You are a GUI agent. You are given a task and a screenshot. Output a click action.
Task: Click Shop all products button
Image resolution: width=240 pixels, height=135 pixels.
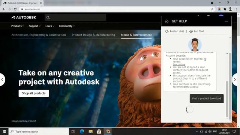coord(34,93)
